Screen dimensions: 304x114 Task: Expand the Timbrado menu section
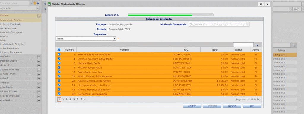pos(39,79)
